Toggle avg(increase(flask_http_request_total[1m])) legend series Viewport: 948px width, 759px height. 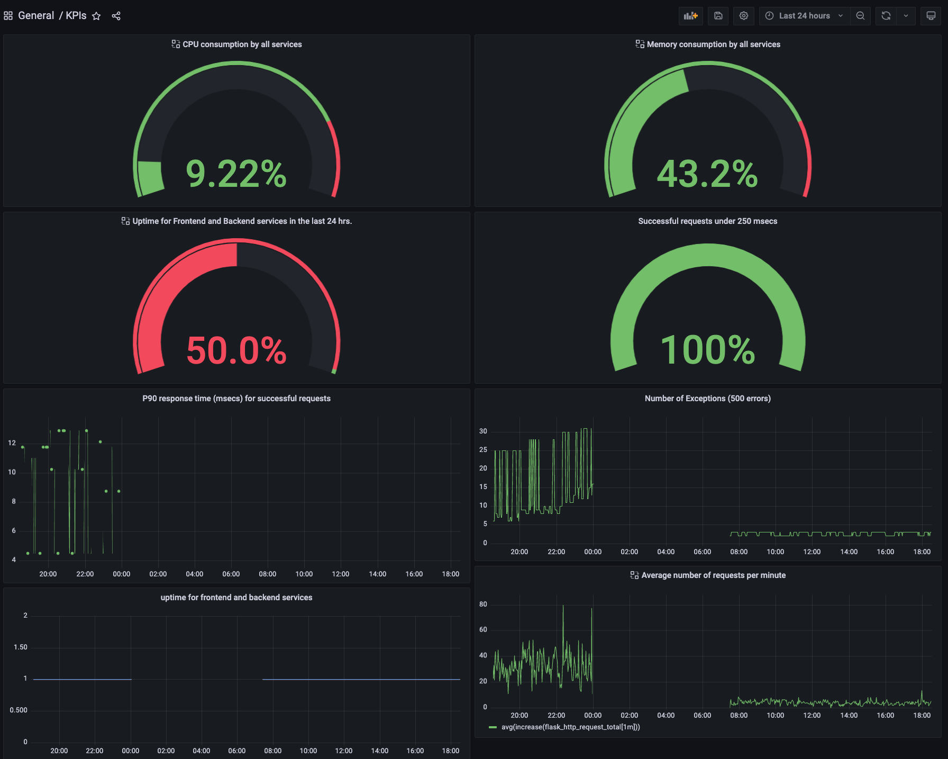tap(571, 727)
